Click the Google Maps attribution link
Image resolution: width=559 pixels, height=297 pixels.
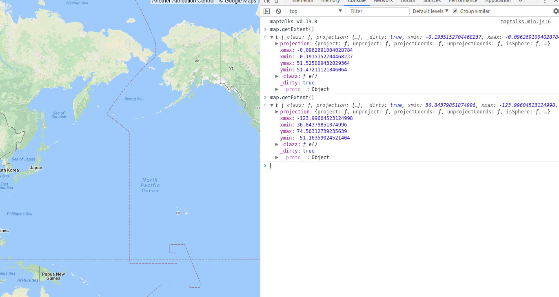[x=241, y=1]
